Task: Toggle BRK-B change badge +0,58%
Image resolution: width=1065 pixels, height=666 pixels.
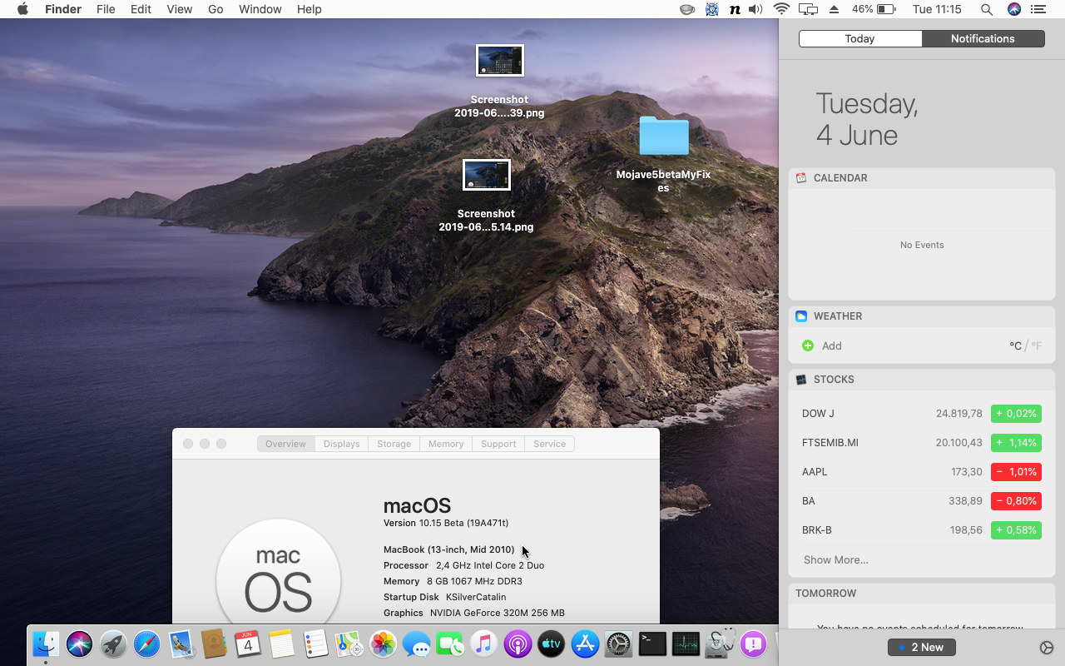Action: [1016, 529]
